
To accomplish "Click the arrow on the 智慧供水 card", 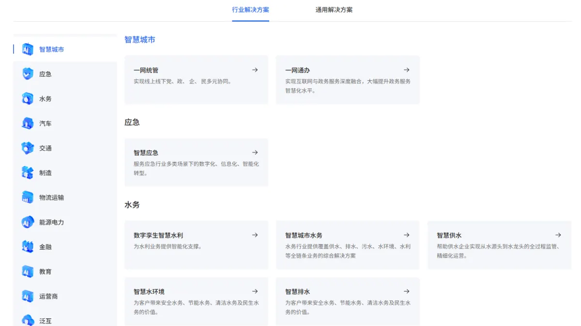I will (x=558, y=235).
